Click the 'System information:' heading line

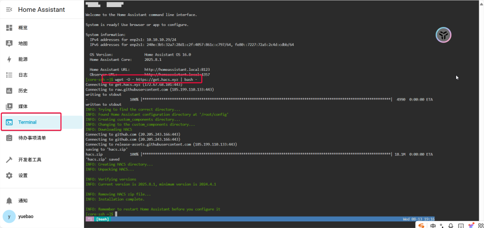105,35
